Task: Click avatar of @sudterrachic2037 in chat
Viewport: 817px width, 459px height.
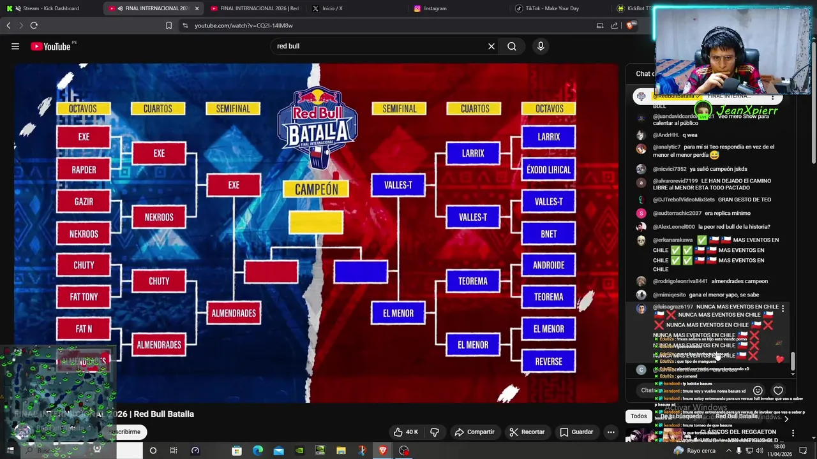Action: click(x=641, y=213)
